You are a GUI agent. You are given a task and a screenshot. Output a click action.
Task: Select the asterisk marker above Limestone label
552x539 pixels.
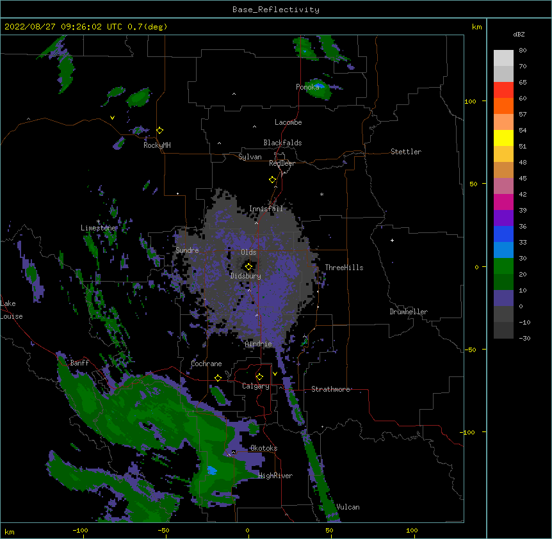98,221
